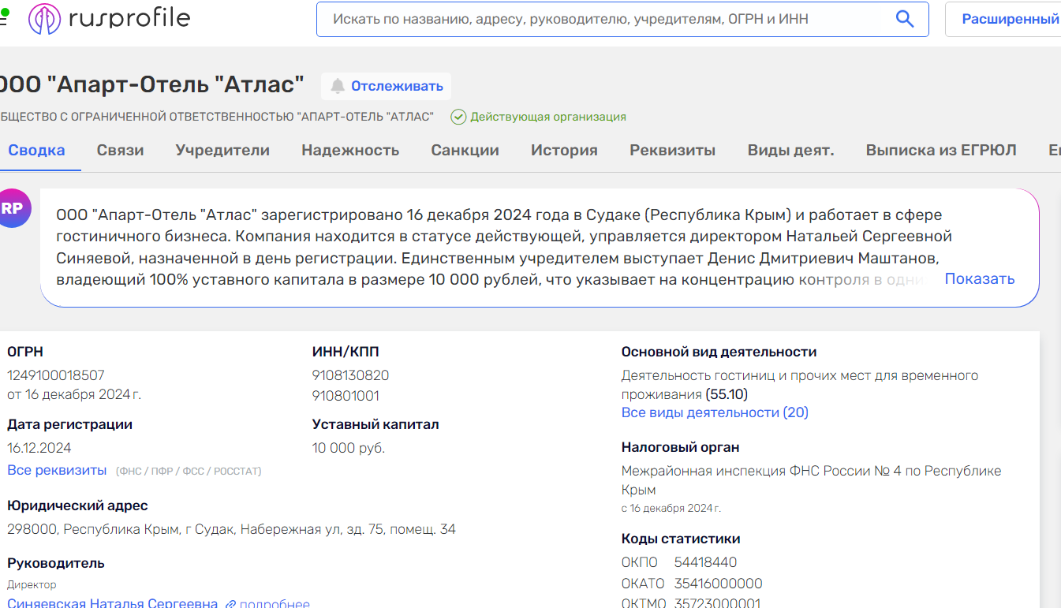
Task: Click the search magnifier icon
Action: click(x=904, y=19)
